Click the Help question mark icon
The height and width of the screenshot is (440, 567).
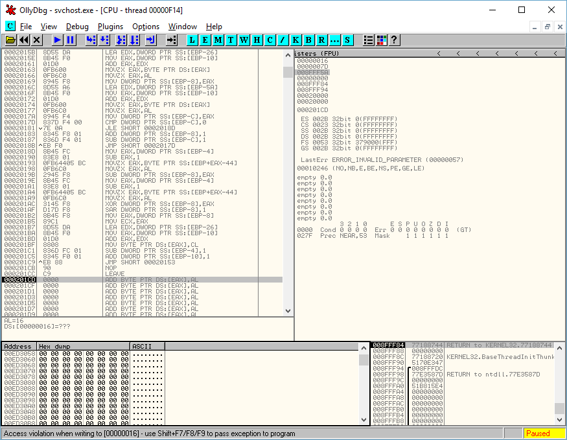point(394,40)
